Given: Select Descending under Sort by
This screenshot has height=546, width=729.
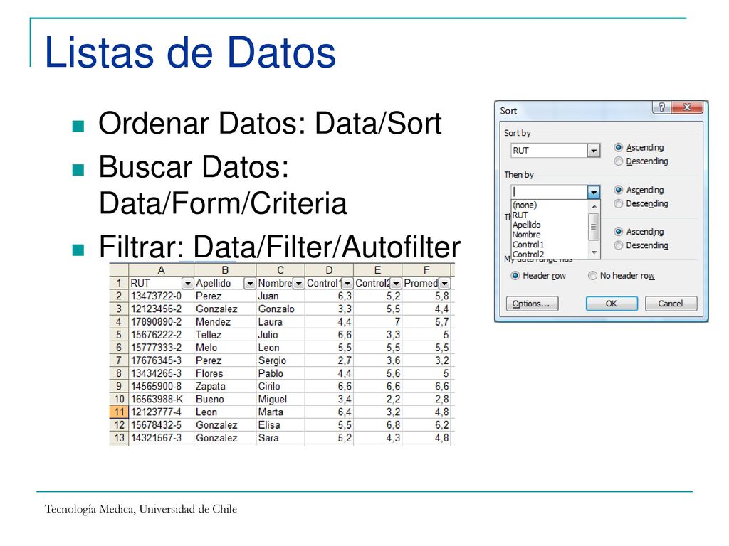Looking at the screenshot, I should pyautogui.click(x=619, y=161).
